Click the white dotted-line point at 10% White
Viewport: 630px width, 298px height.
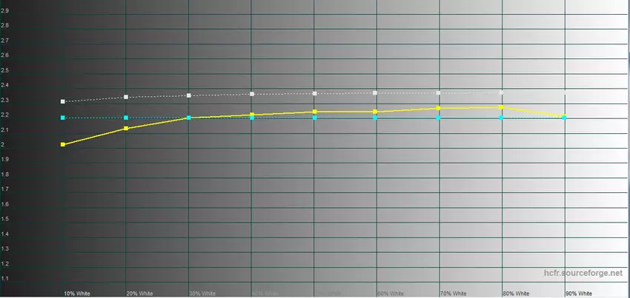63,101
